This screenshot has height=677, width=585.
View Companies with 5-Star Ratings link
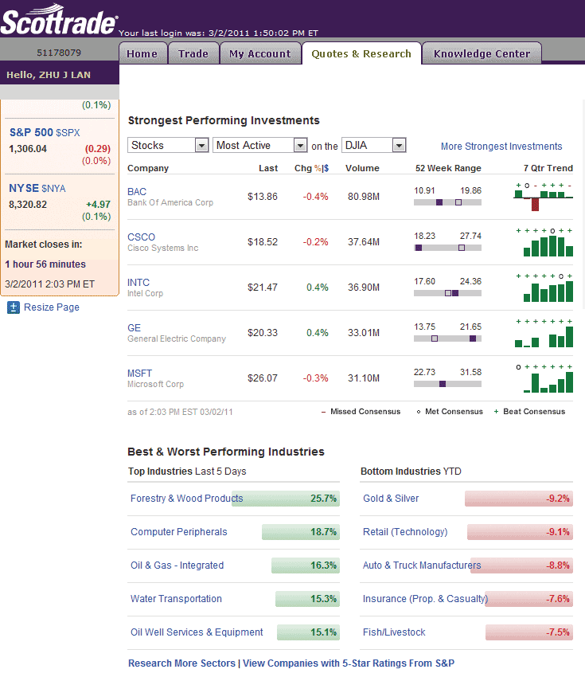pos(349,663)
